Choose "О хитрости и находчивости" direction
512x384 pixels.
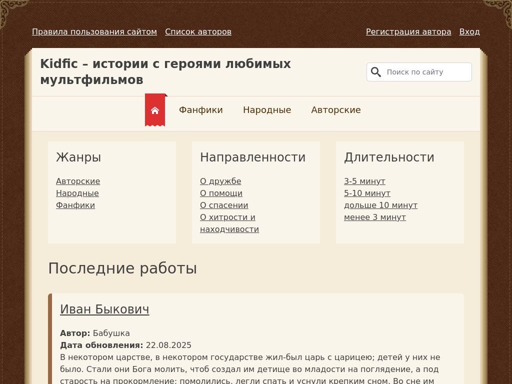coord(229,223)
